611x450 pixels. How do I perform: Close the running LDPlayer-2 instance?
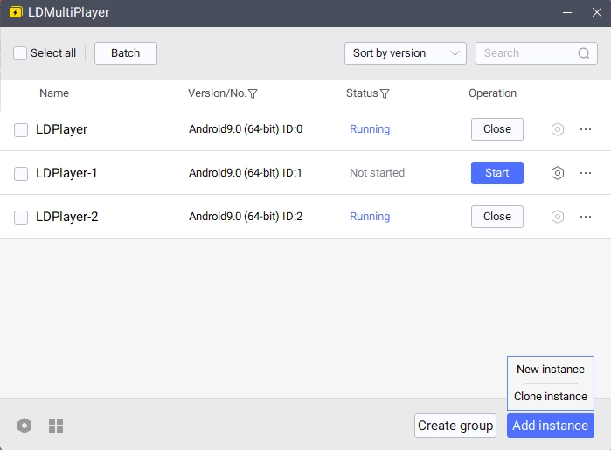point(496,217)
